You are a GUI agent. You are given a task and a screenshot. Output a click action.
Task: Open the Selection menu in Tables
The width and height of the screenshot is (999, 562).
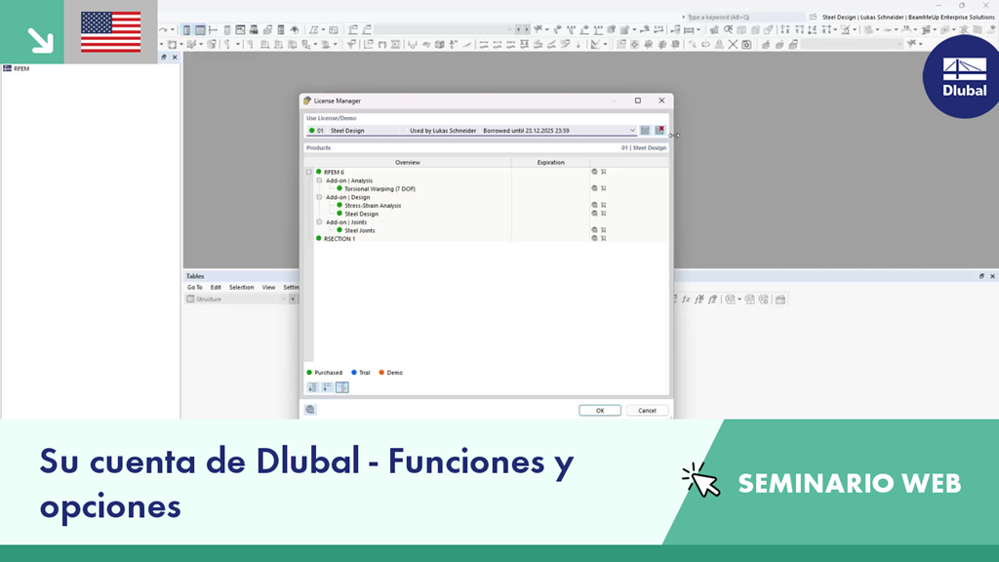coord(242,288)
